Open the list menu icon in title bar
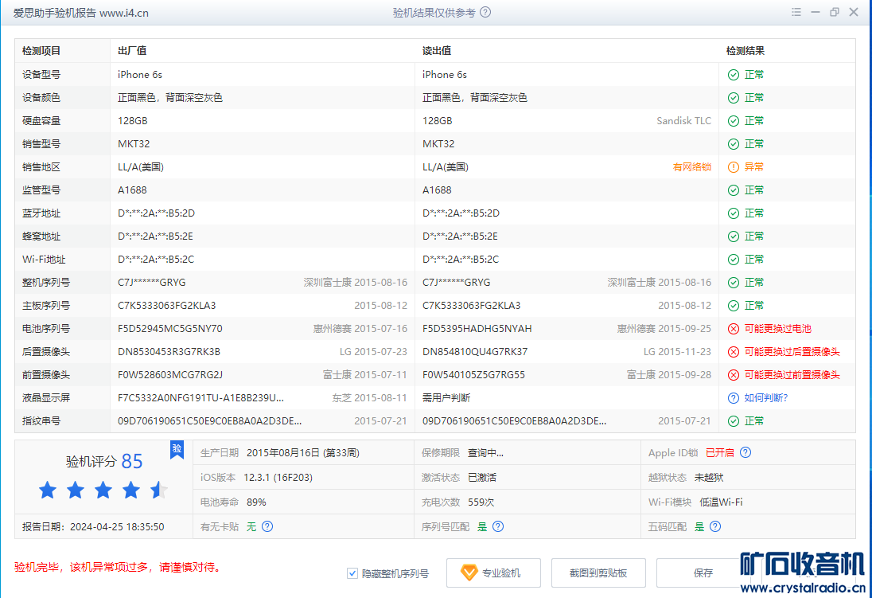Viewport: 872px width, 598px height. point(796,13)
